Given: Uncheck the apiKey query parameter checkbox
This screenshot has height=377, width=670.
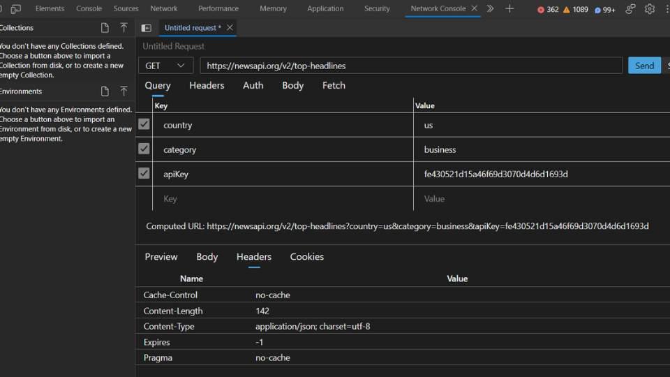Looking at the screenshot, I should 144,174.
